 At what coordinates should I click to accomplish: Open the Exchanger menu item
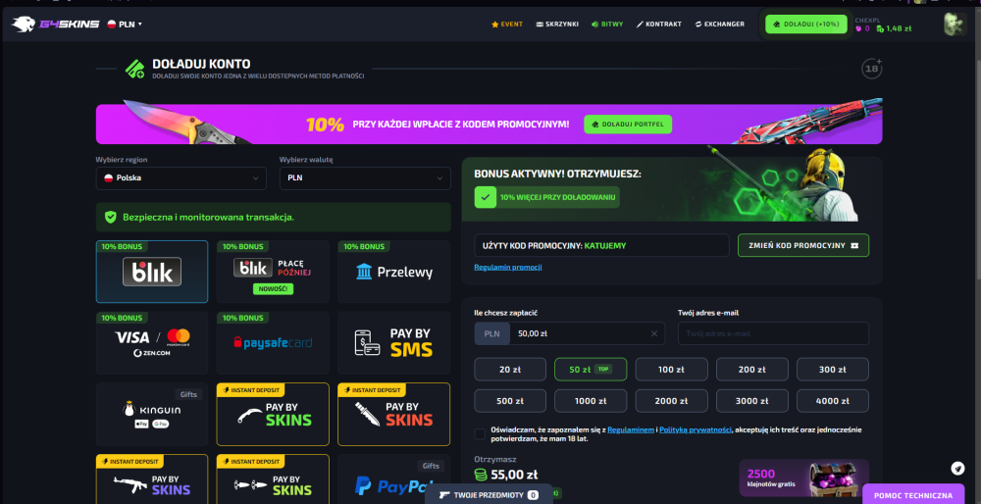pyautogui.click(x=719, y=25)
